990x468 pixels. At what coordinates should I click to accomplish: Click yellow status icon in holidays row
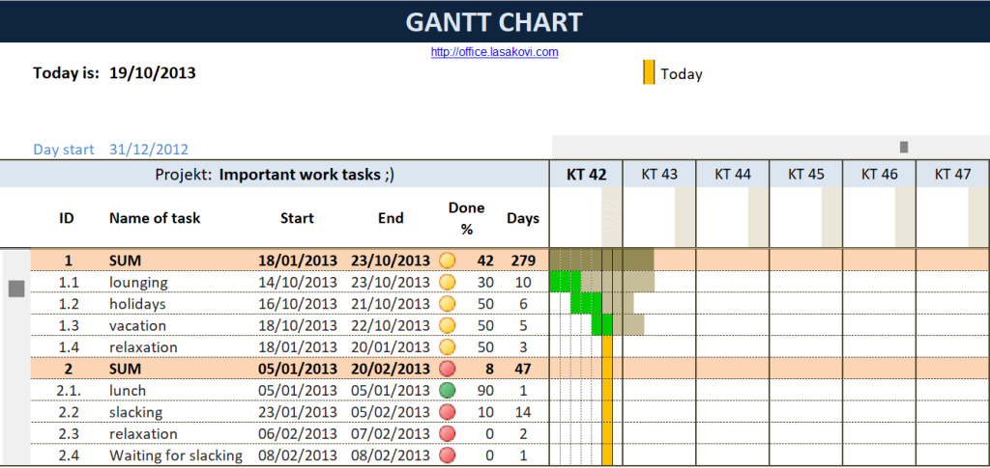click(x=447, y=304)
